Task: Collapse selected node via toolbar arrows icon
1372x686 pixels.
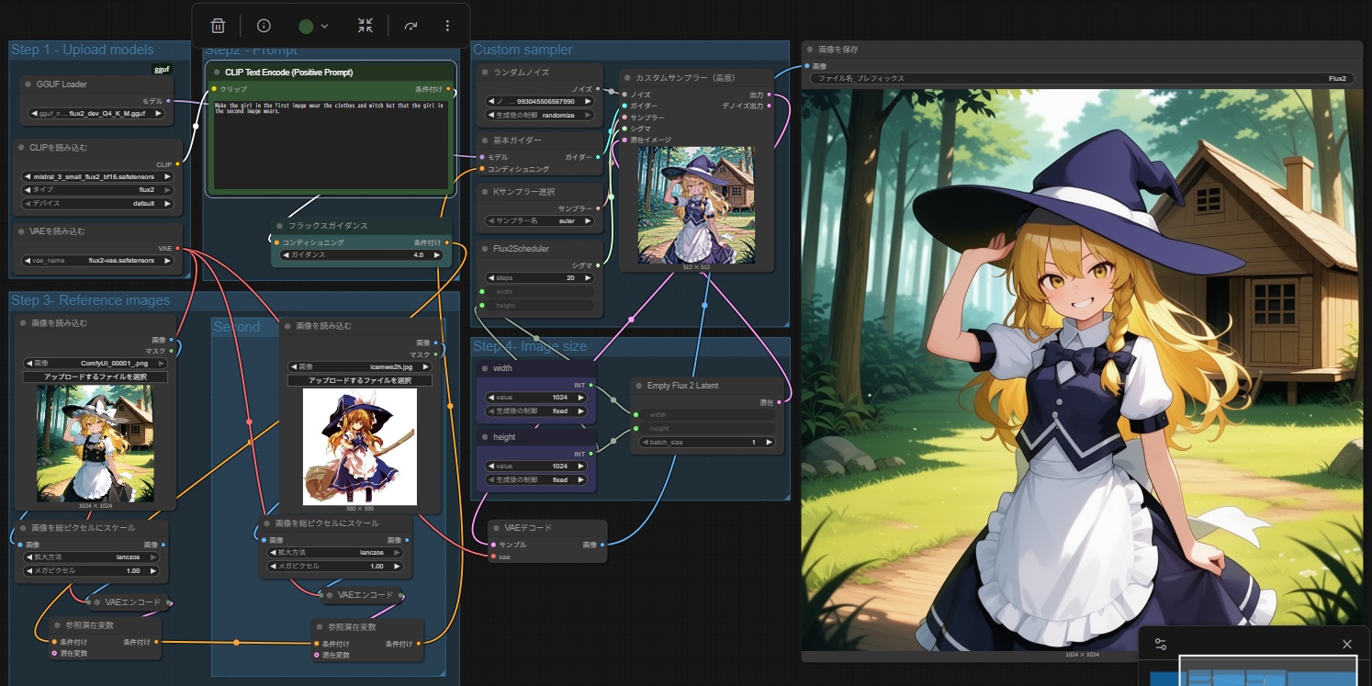Action: tap(365, 26)
